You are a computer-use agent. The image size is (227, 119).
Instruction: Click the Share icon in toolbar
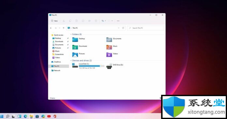89,21
